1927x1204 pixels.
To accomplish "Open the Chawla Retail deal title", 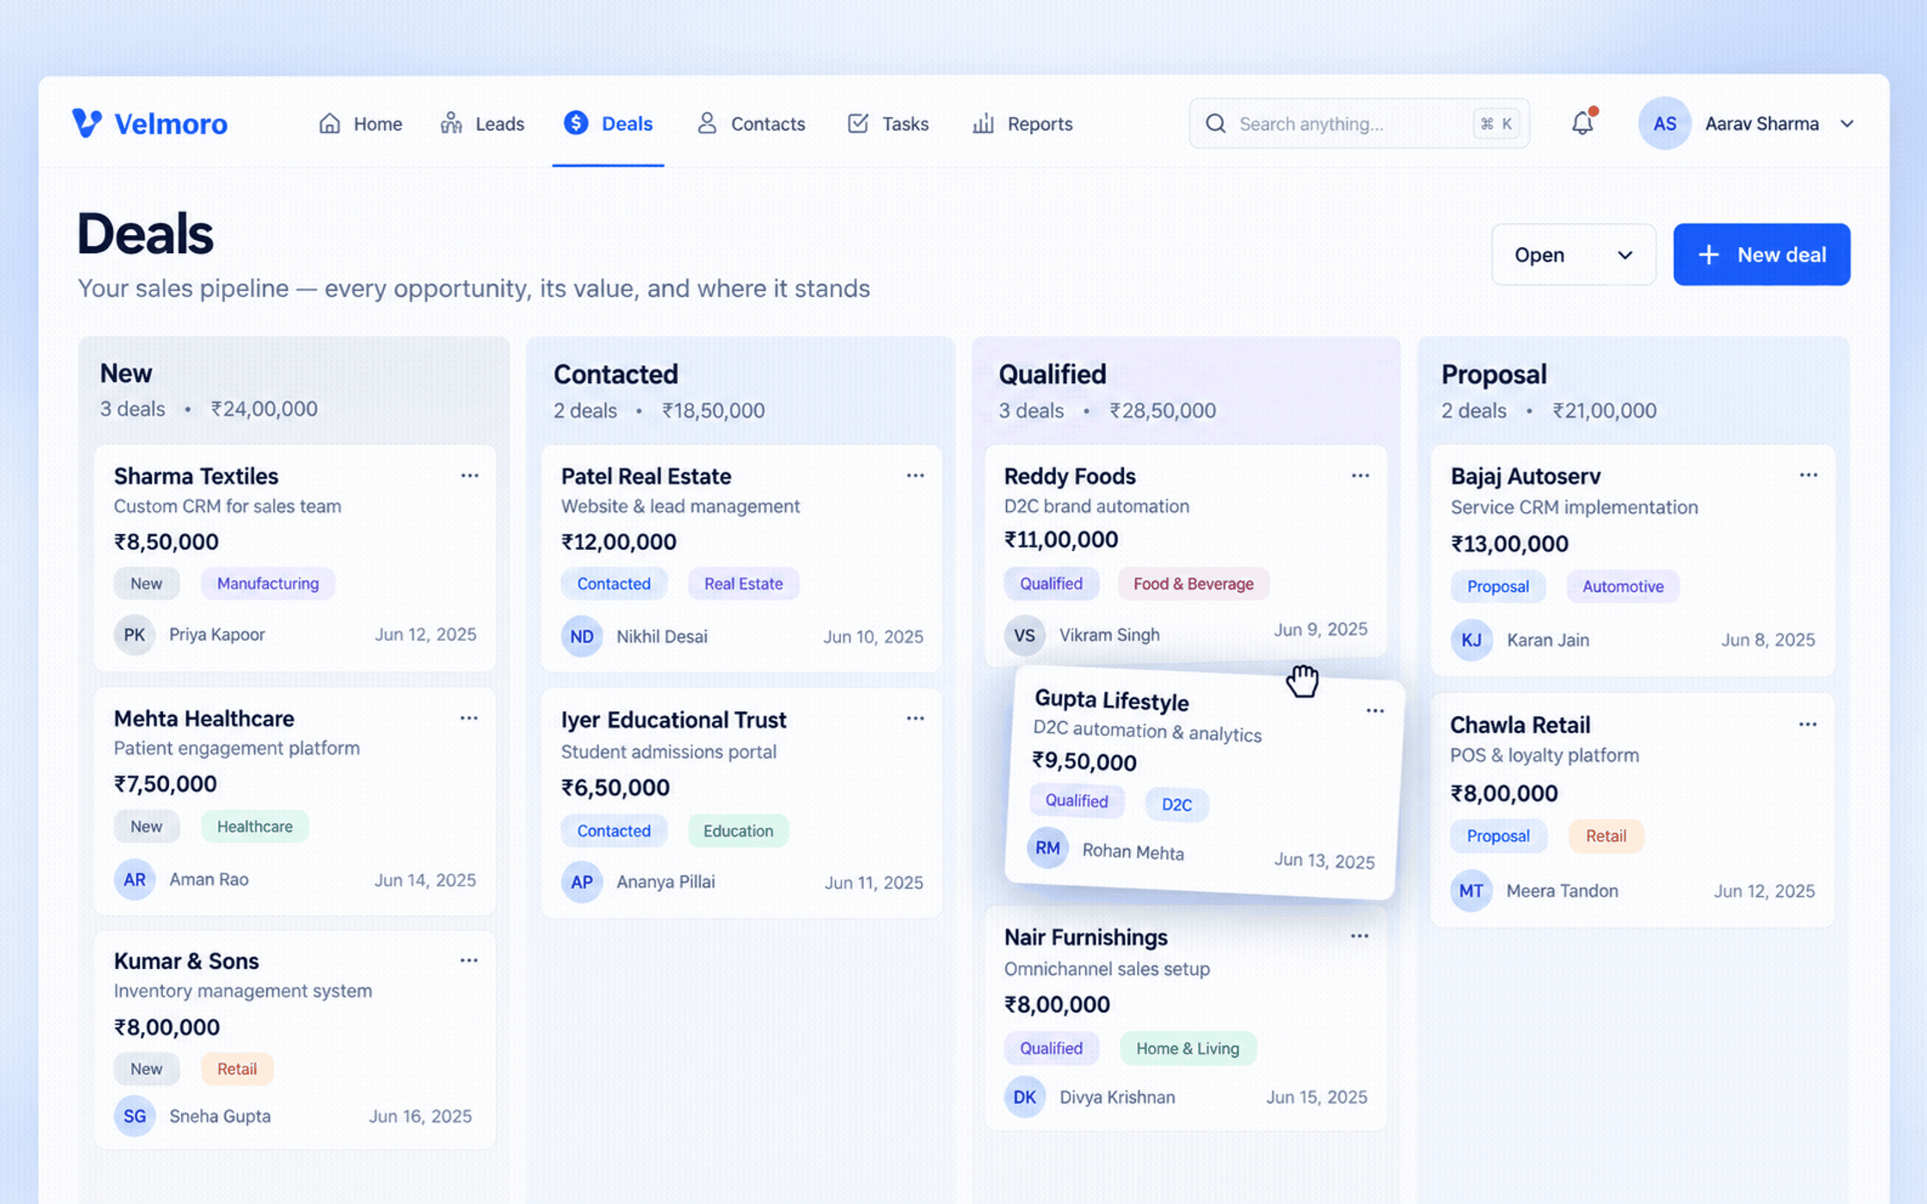I will 1520,725.
